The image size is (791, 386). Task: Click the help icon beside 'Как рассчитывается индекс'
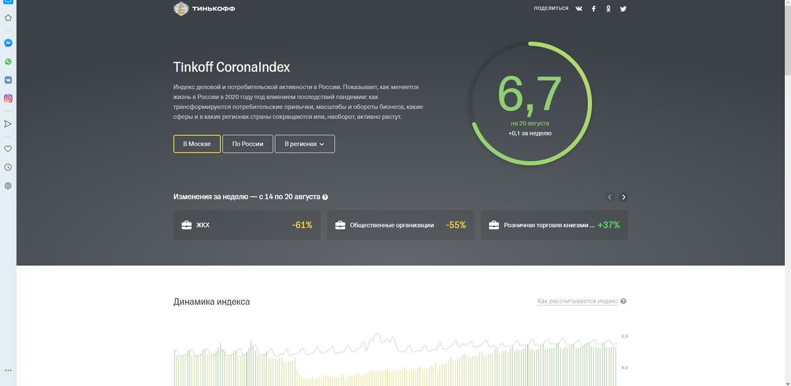pos(623,301)
